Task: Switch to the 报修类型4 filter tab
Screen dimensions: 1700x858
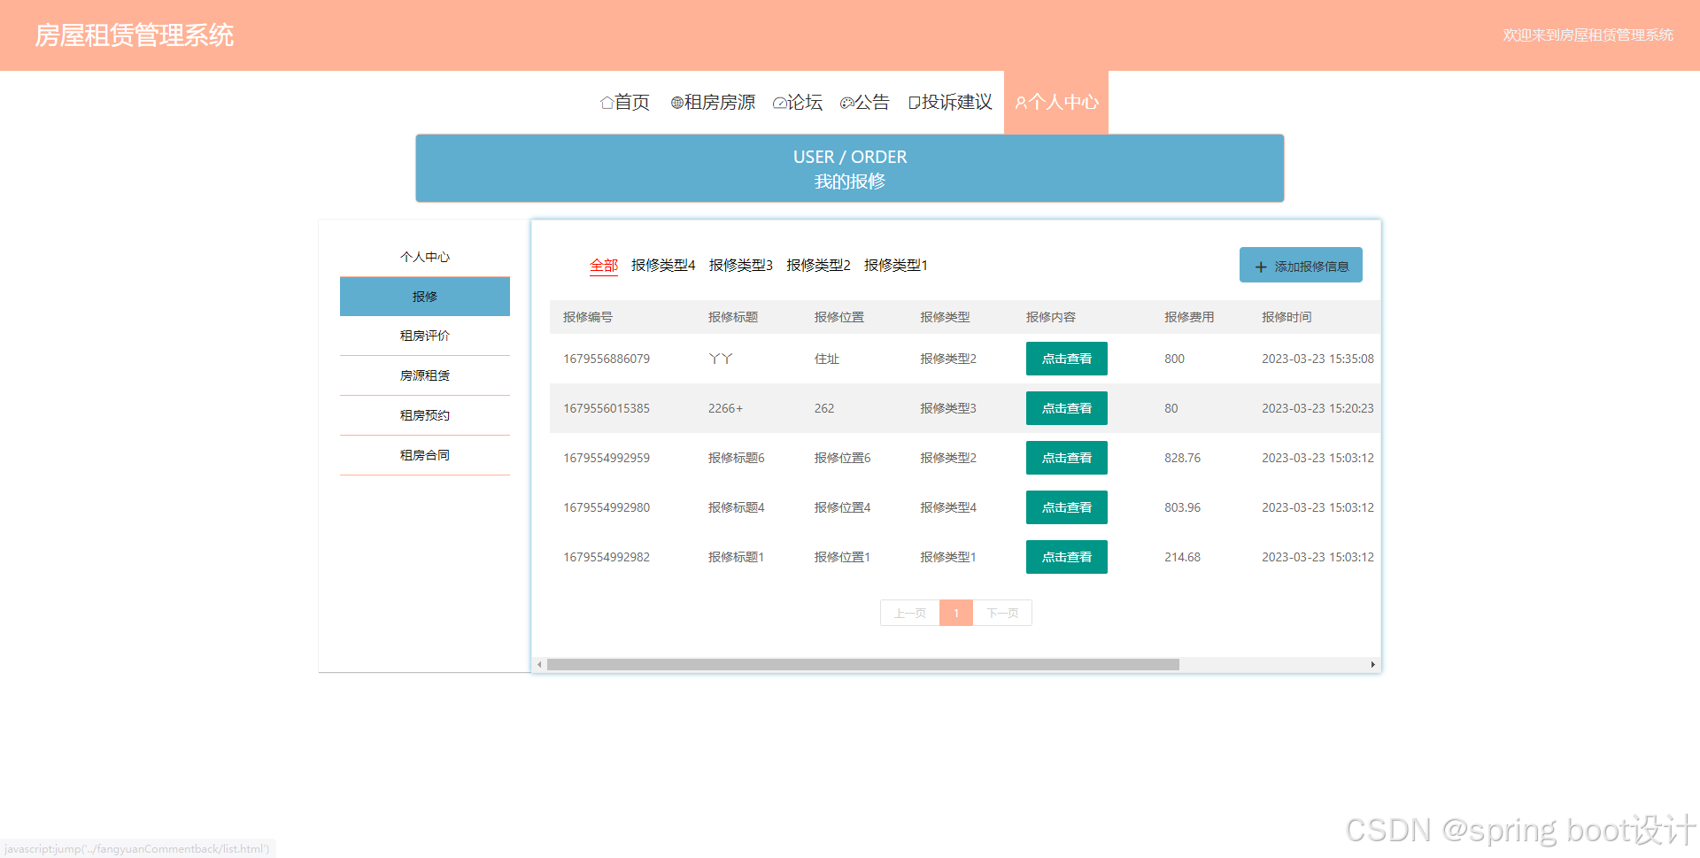Action: pos(663,265)
